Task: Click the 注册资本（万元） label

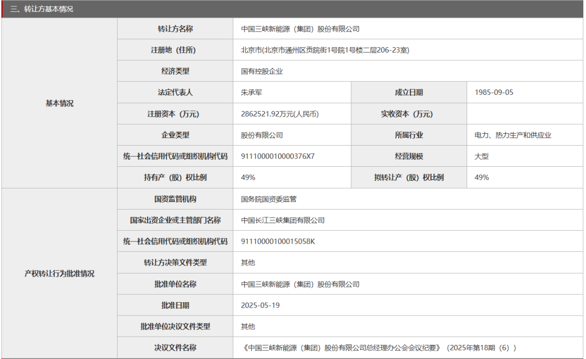Action: (x=174, y=114)
